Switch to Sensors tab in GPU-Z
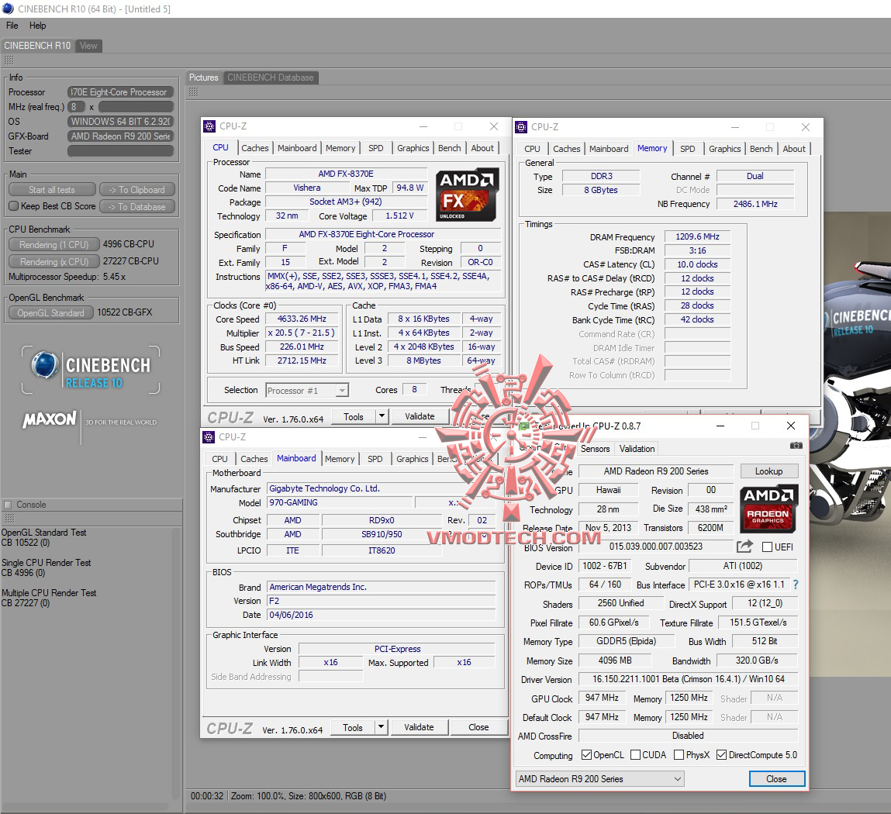Image resolution: width=891 pixels, height=814 pixels. tap(595, 449)
